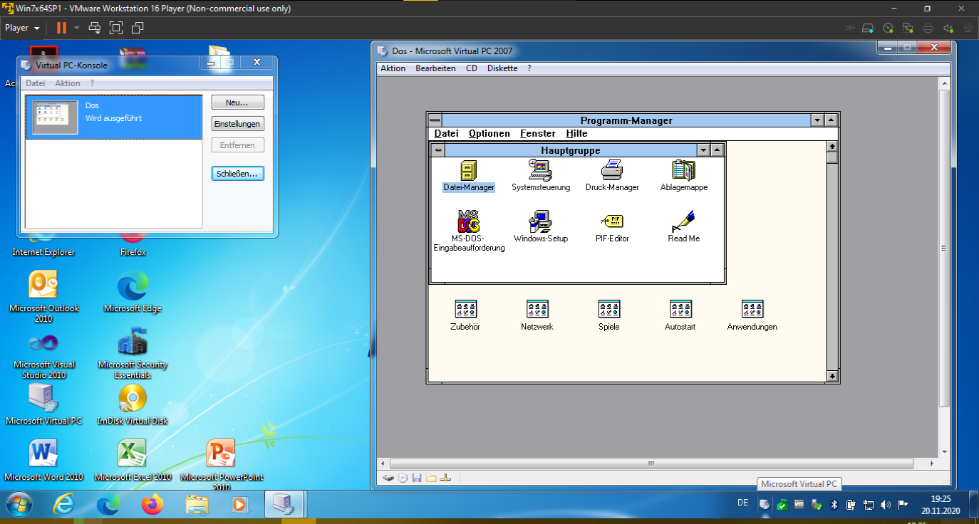Expand VMware device toolbar chevron

(849, 28)
